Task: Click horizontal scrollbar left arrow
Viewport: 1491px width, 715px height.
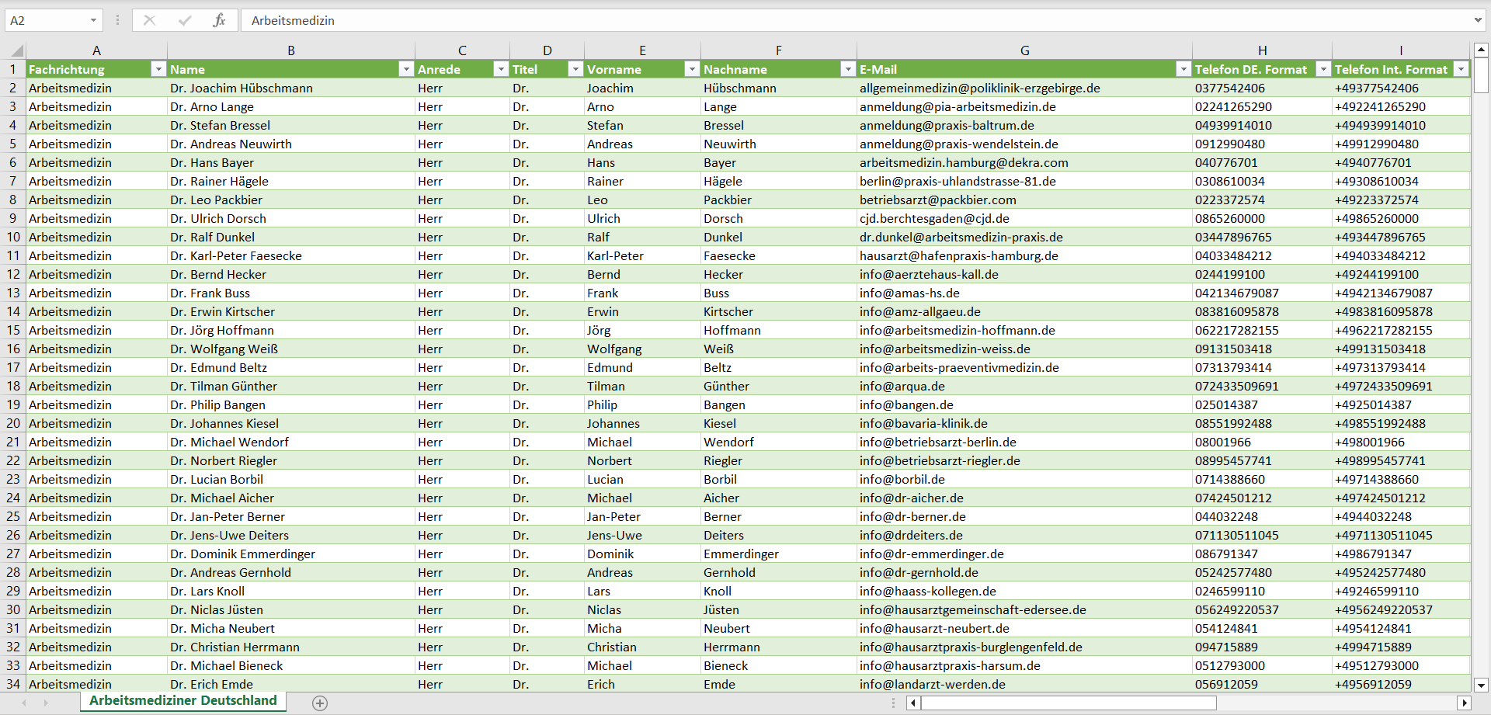Action: pos(914,703)
